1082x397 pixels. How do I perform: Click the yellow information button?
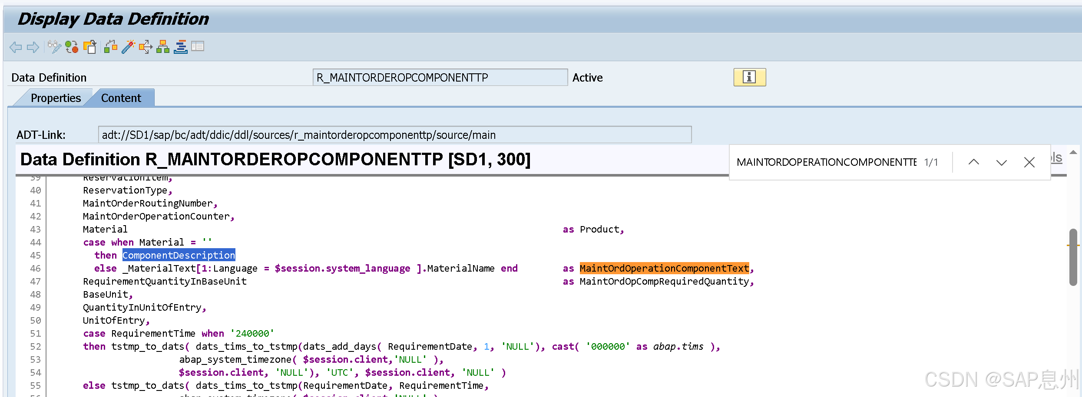click(x=749, y=77)
